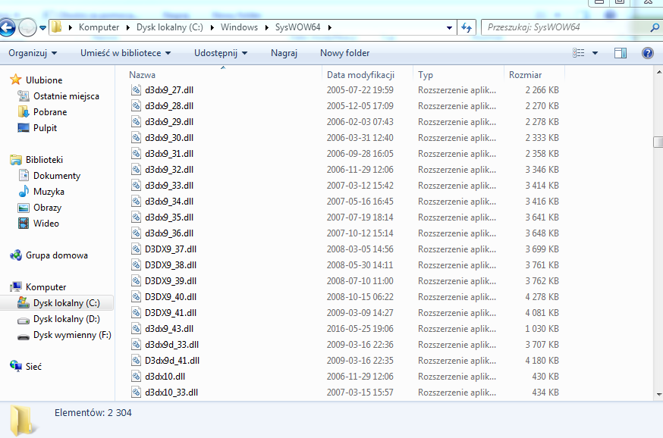The height and width of the screenshot is (438, 663).
Task: Expand arrow after Komputer in breadcrumb
Action: (x=128, y=27)
